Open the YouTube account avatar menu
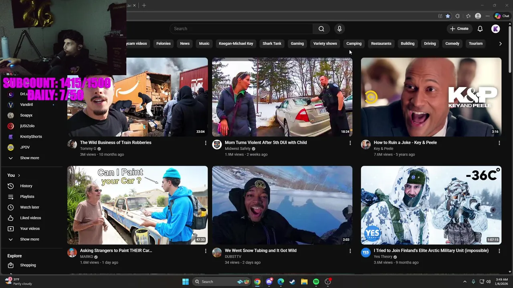This screenshot has height=288, width=513. 496,29
